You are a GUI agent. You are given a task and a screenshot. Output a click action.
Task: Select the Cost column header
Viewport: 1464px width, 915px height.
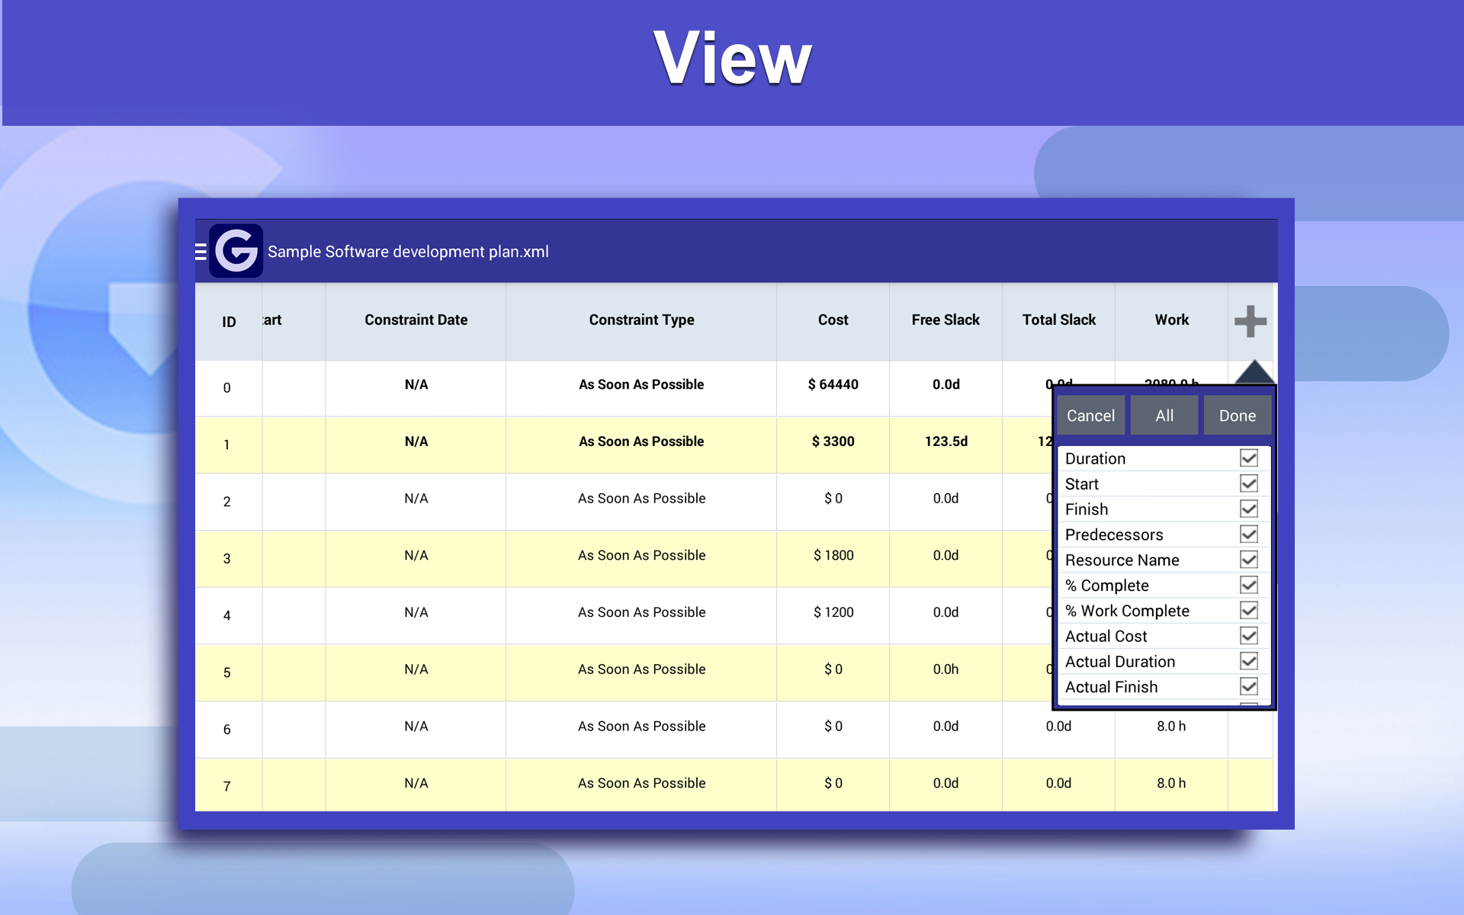pos(832,320)
